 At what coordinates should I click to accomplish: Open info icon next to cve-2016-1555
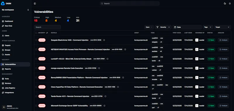click(125, 49)
